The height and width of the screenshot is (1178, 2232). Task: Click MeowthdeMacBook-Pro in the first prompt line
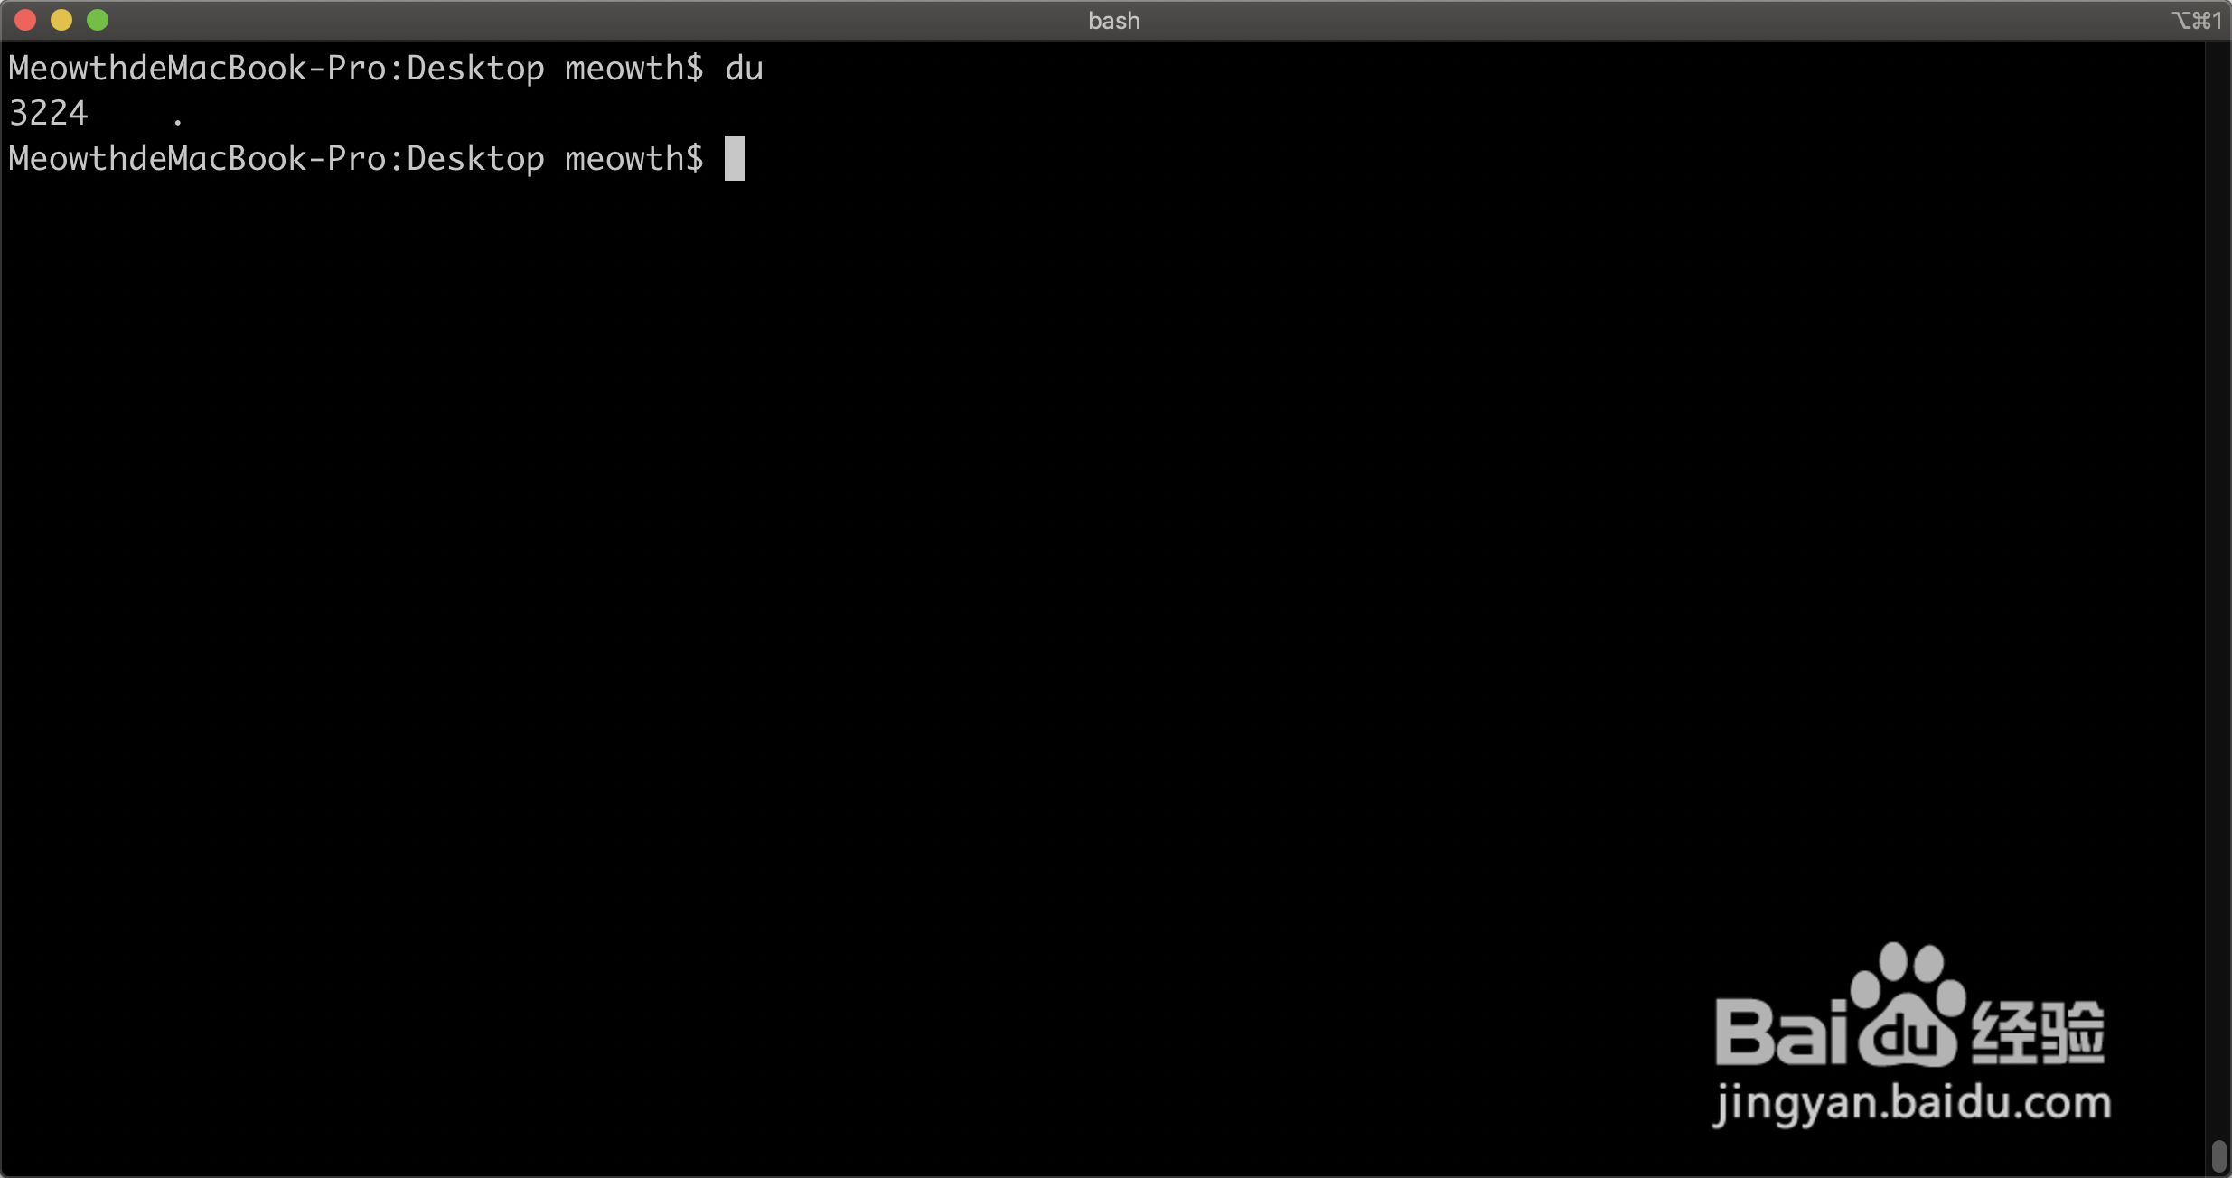point(197,70)
